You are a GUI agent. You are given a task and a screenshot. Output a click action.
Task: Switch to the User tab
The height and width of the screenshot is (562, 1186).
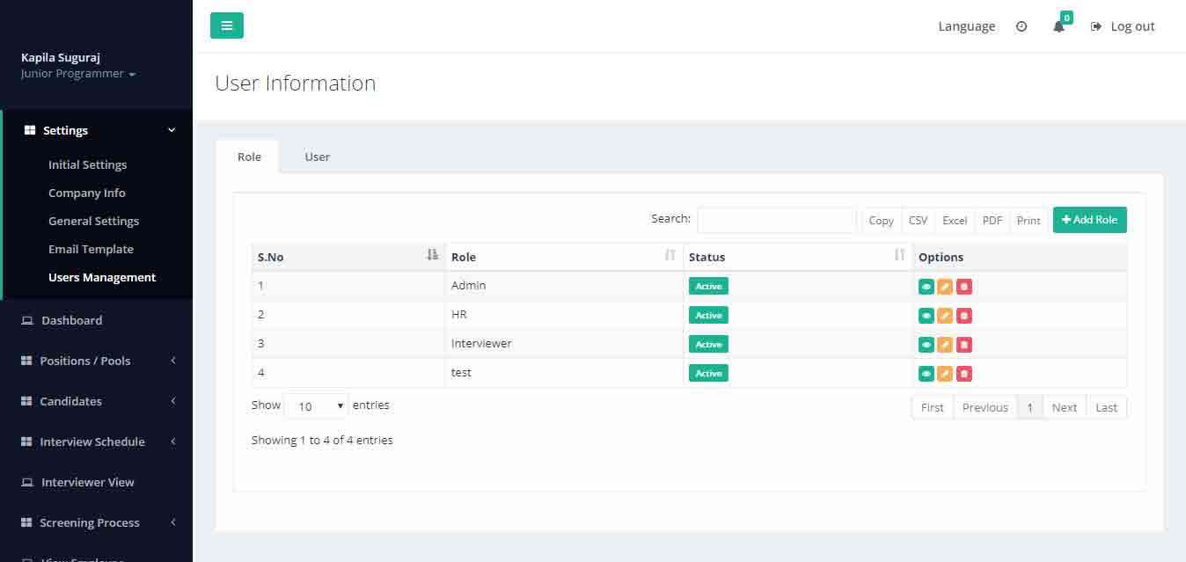(x=317, y=157)
